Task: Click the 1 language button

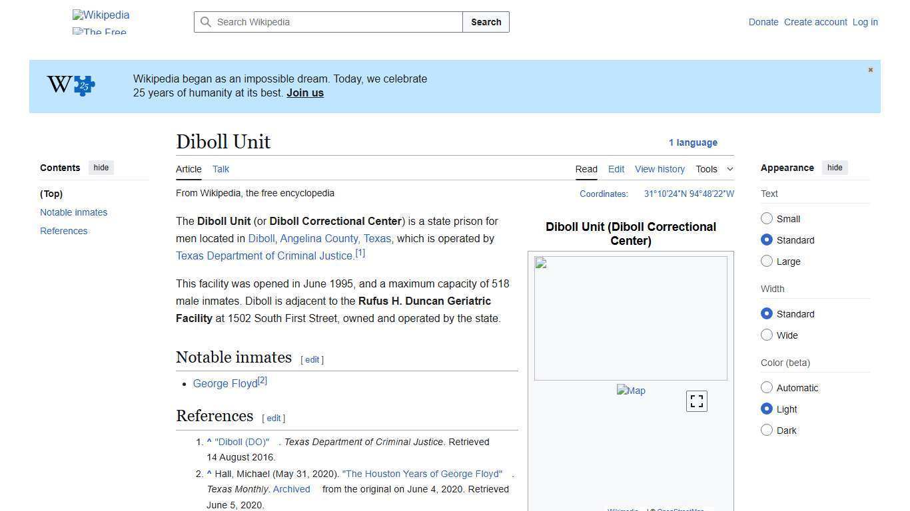Action: click(693, 142)
